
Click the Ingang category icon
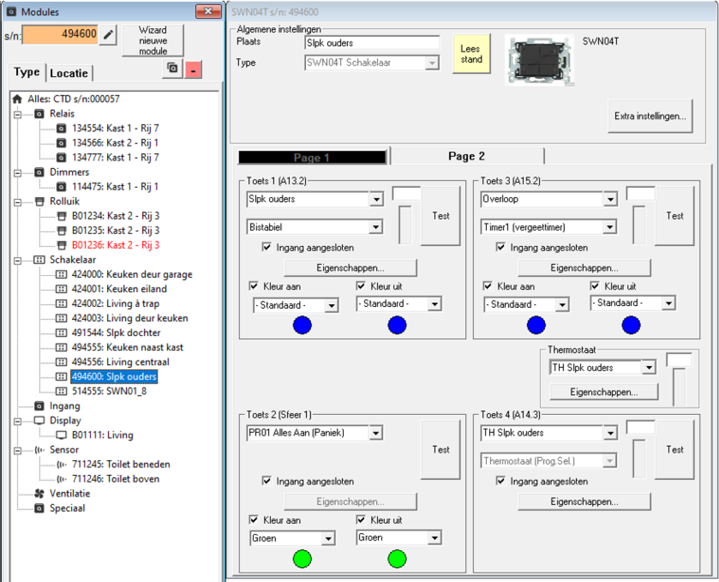[39, 406]
